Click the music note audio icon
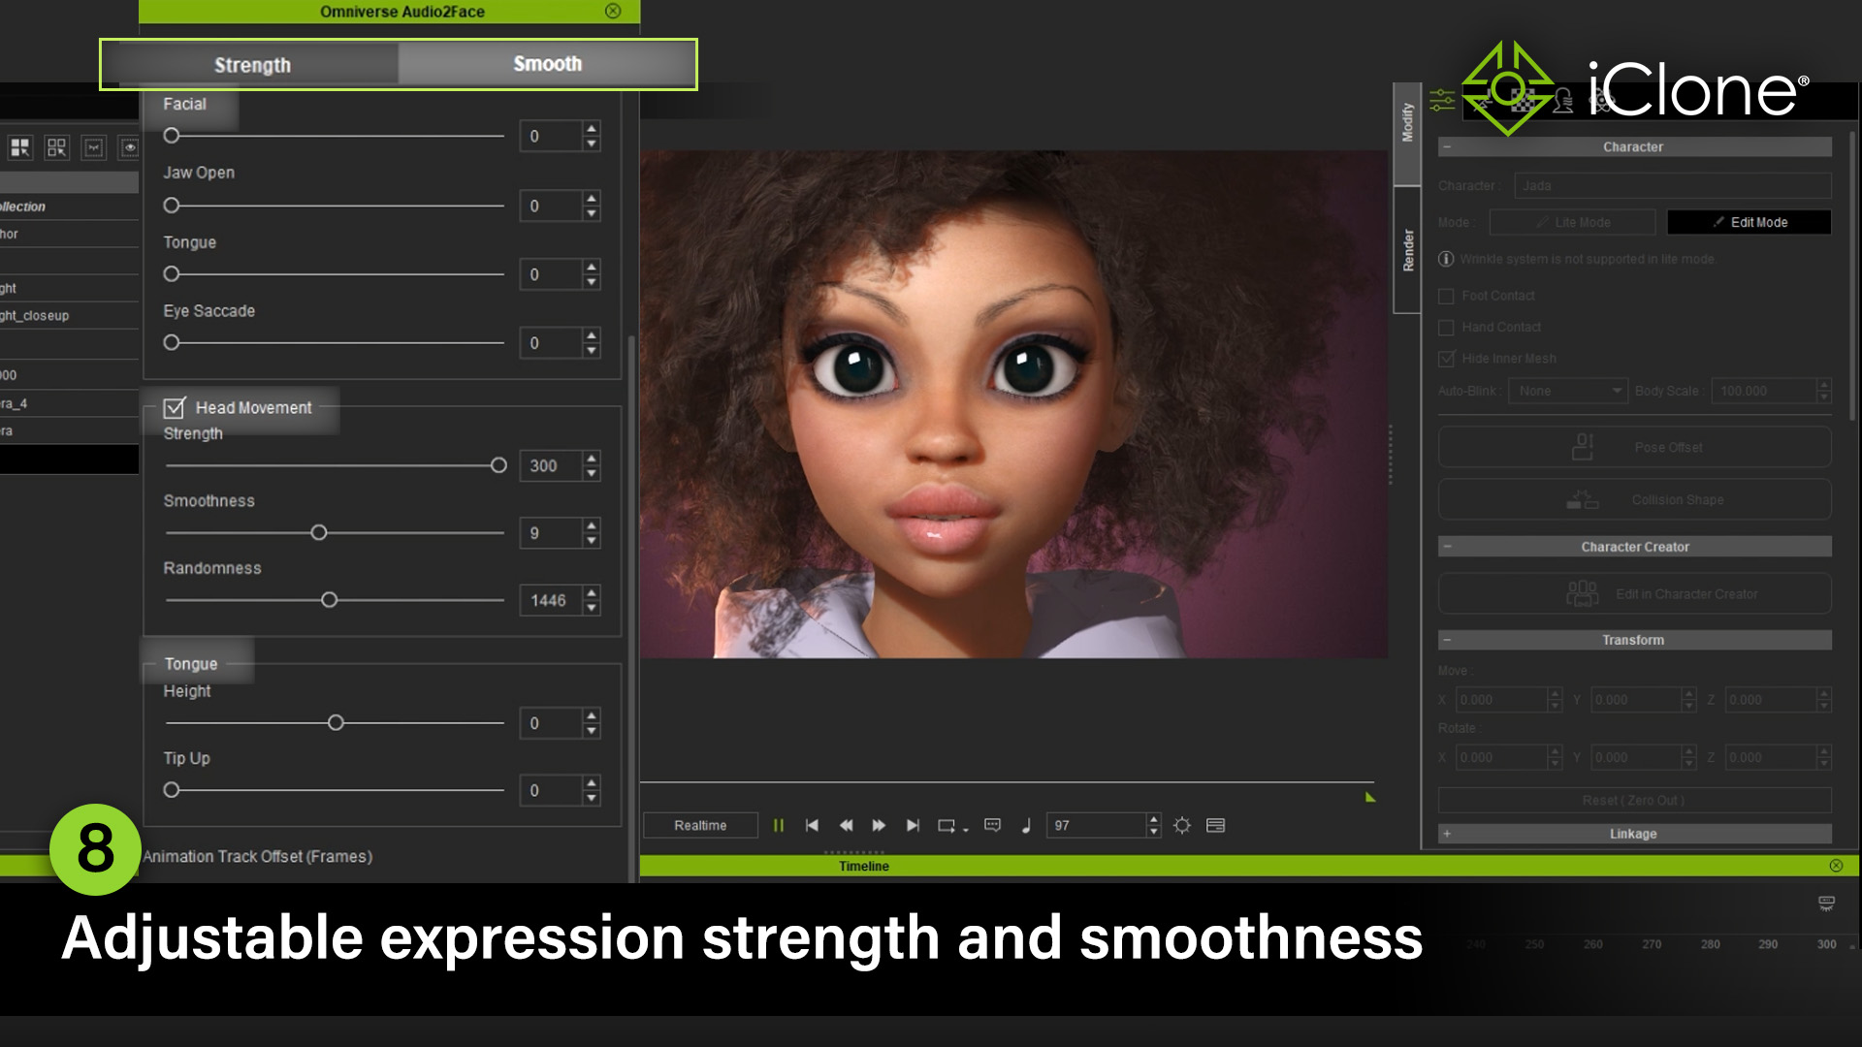 tap(1025, 825)
